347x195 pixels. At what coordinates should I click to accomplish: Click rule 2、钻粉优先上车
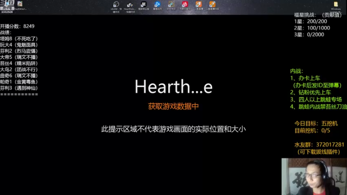[x=311, y=92]
